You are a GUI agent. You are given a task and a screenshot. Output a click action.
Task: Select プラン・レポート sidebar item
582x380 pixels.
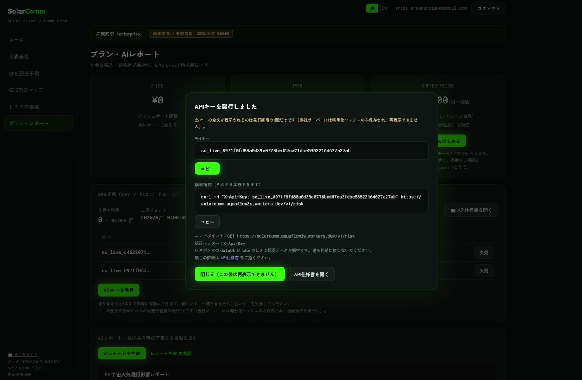39,123
